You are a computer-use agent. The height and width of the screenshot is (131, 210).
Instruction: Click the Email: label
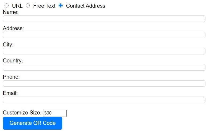[x=10, y=93]
